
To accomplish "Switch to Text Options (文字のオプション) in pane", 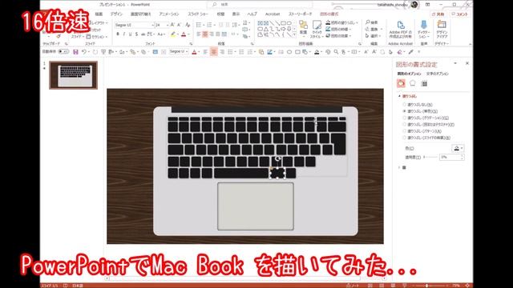I will pos(438,74).
